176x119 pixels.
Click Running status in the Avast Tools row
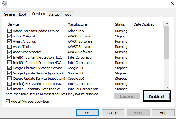click(121, 47)
